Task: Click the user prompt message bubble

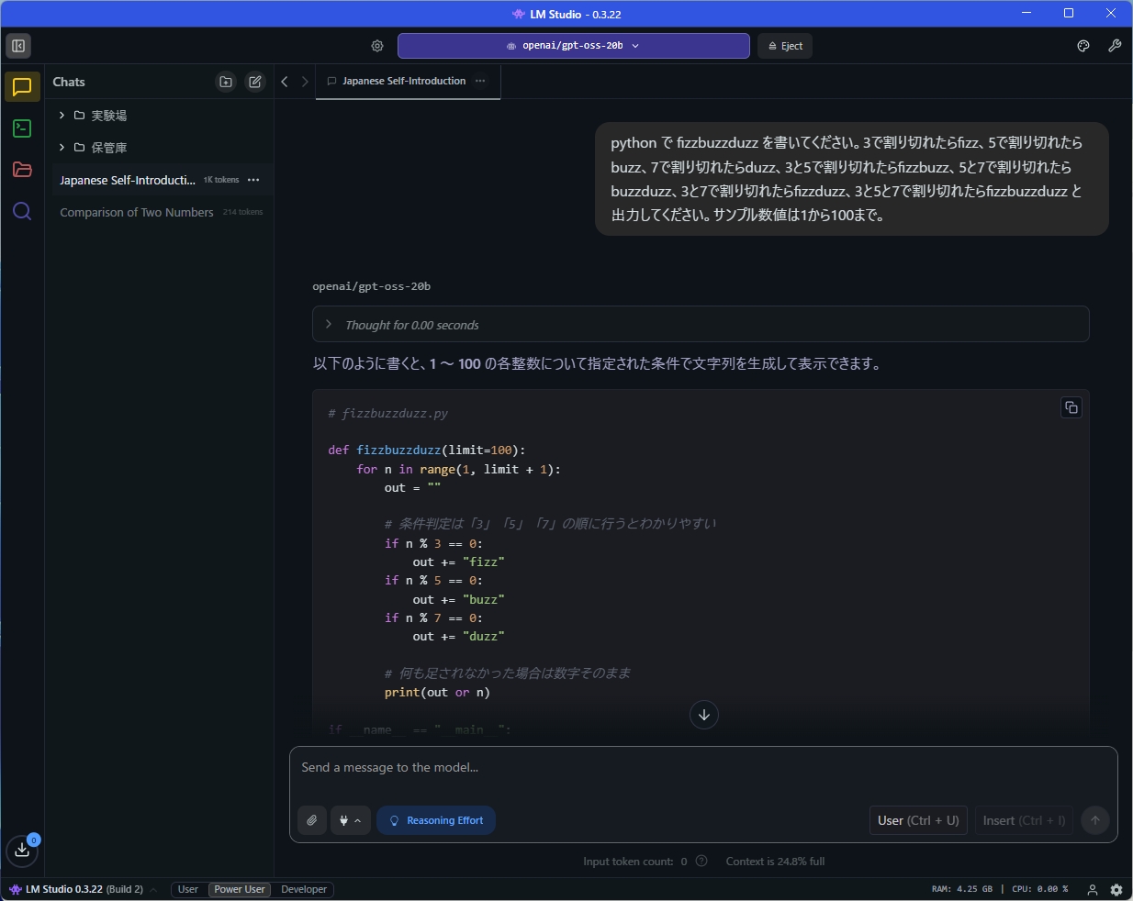Action: [x=851, y=179]
